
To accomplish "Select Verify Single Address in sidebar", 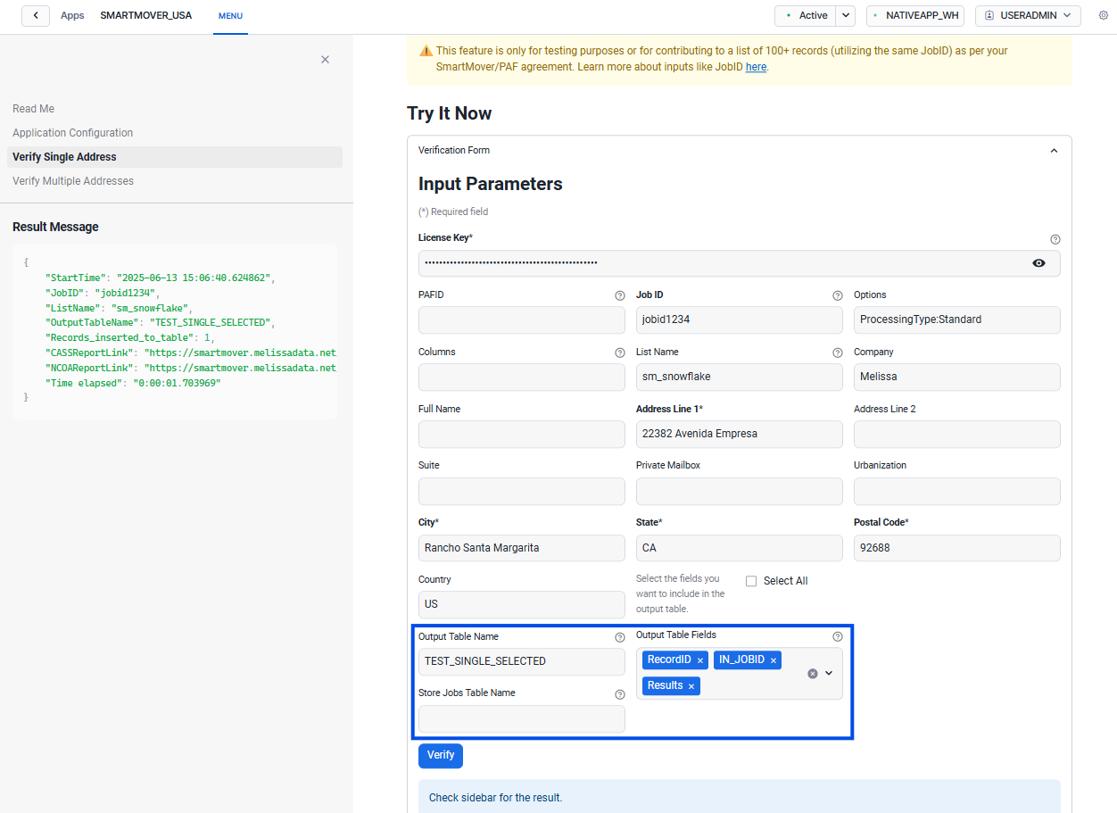I will pos(176,157).
